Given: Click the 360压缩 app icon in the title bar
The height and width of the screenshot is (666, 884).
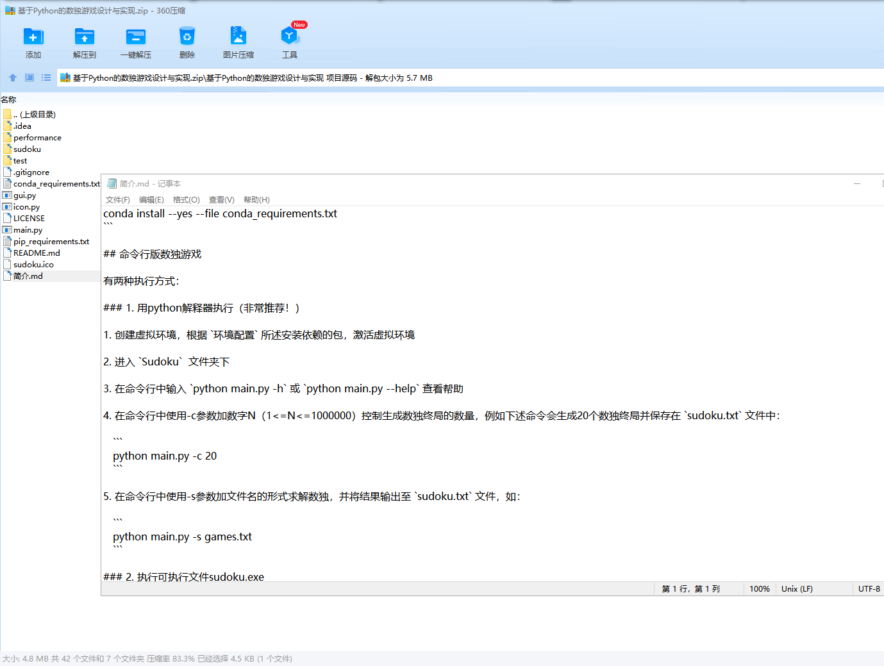Looking at the screenshot, I should pos(10,10).
